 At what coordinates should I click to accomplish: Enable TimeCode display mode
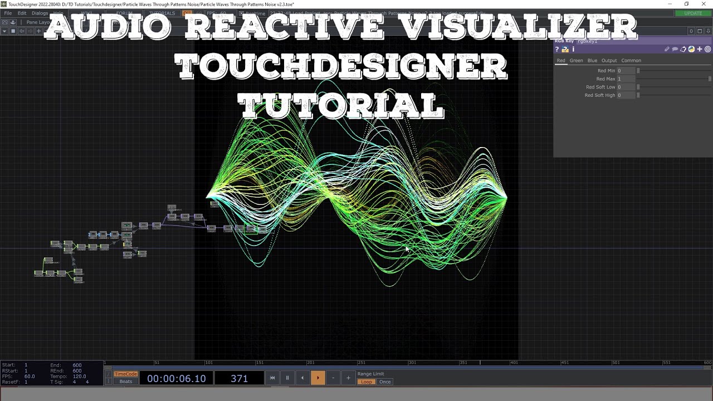pos(126,374)
